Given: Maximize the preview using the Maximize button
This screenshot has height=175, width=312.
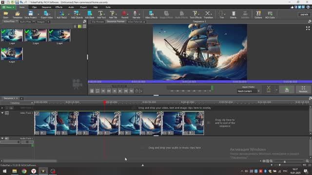Looking at the screenshot, I should 303,89.
